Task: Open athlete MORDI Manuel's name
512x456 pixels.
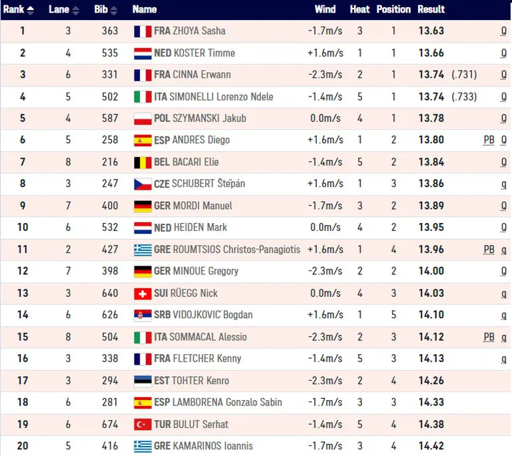Action: (202, 206)
